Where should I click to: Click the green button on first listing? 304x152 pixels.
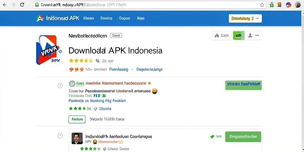click(243, 85)
